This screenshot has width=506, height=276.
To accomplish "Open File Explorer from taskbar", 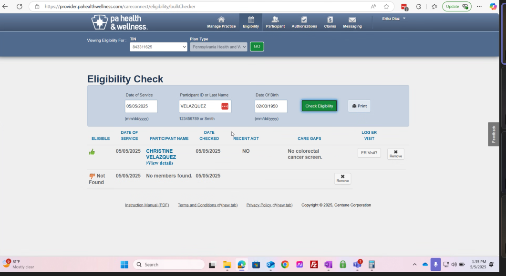I will [227, 265].
